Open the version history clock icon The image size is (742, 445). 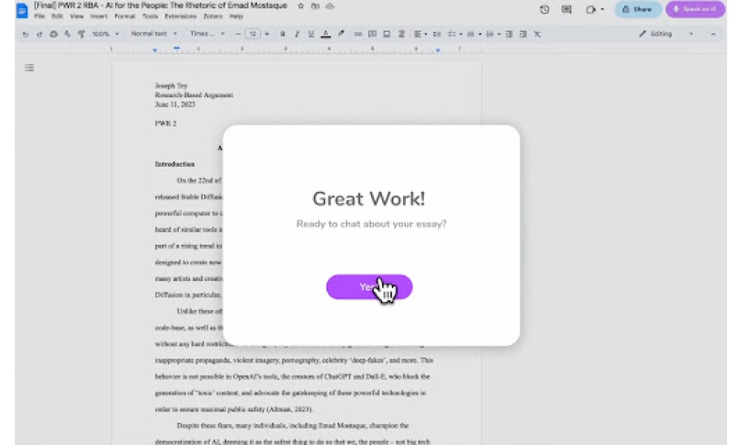coord(544,9)
